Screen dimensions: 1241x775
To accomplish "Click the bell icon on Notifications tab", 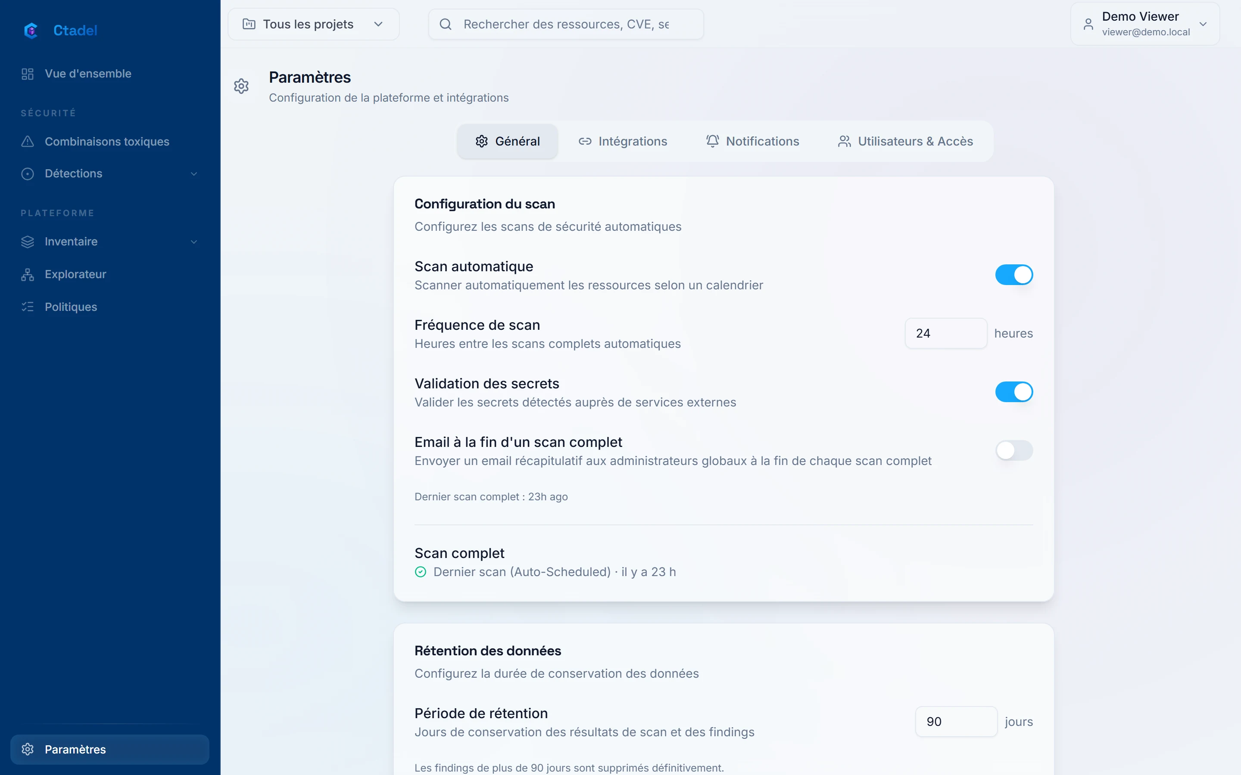I will [x=713, y=141].
